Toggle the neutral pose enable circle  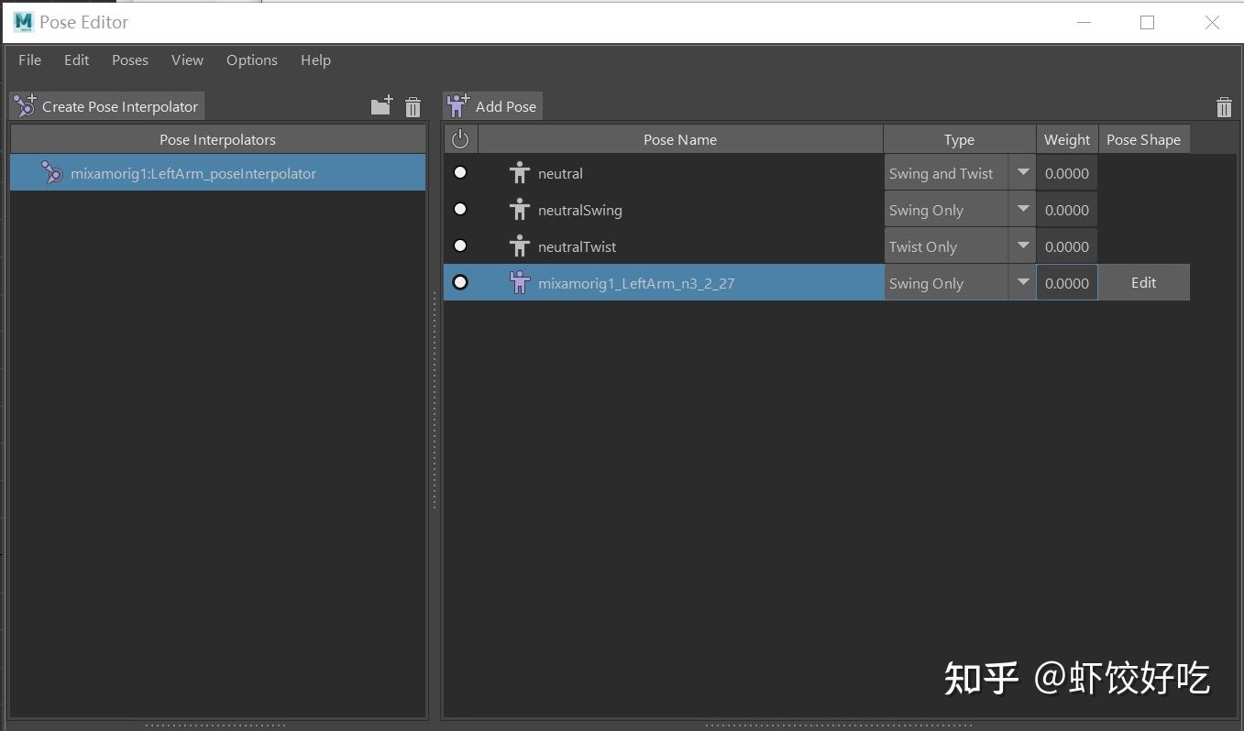pos(460,172)
